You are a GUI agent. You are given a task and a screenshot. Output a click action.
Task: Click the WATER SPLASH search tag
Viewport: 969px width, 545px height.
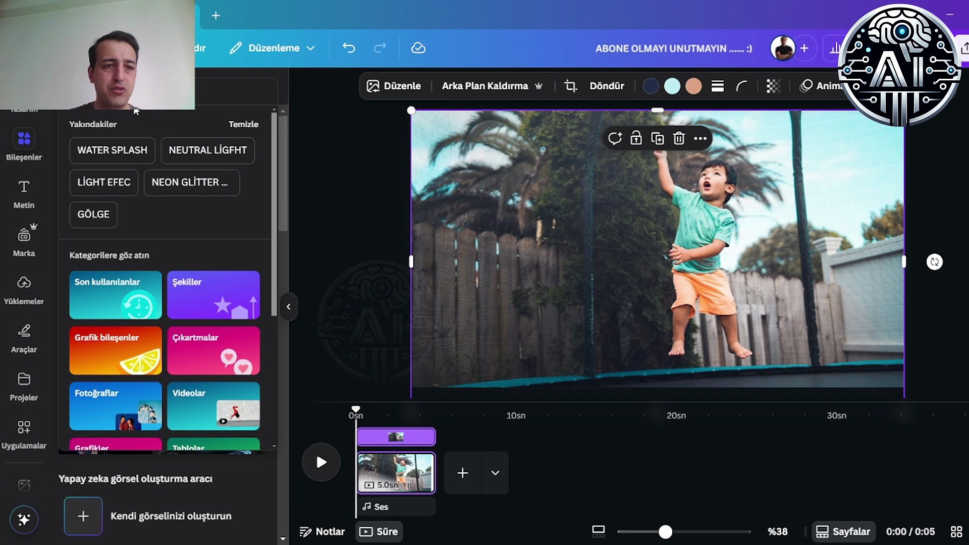112,150
